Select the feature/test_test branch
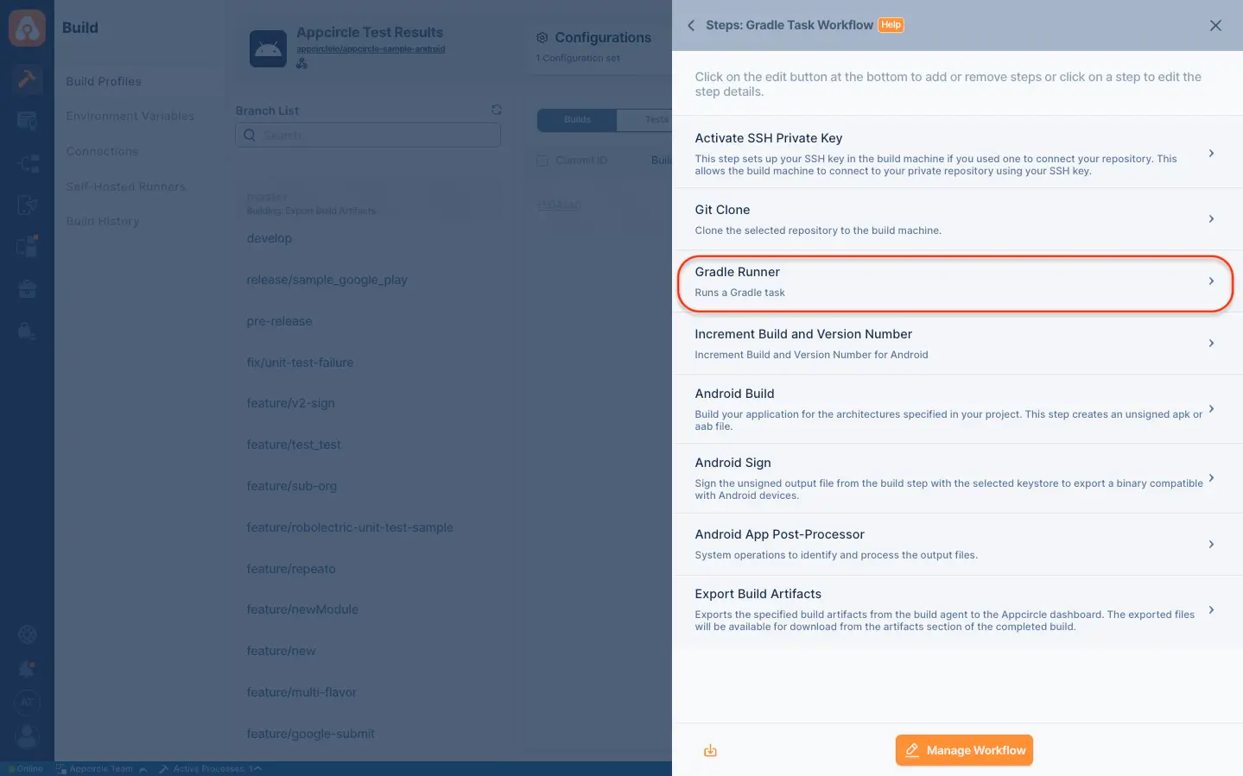The image size is (1243, 776). point(294,445)
